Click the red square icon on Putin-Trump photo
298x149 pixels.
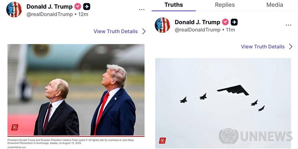click(x=15, y=127)
